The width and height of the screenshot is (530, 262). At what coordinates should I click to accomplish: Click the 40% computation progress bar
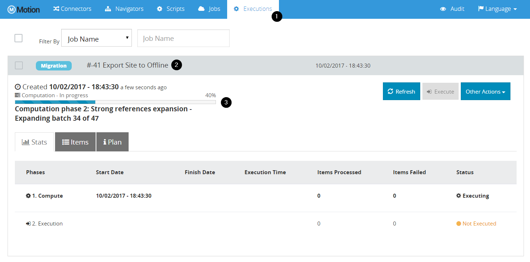pos(115,102)
